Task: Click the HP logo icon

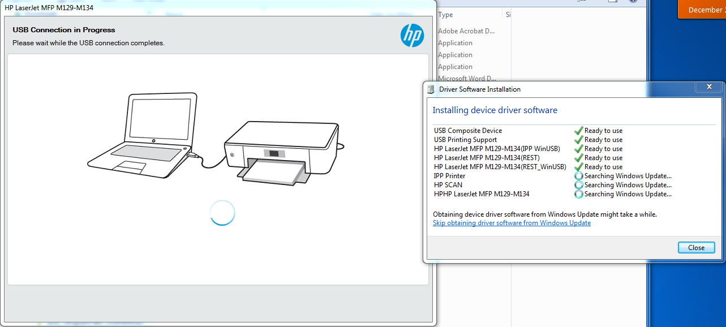Action: pyautogui.click(x=412, y=36)
